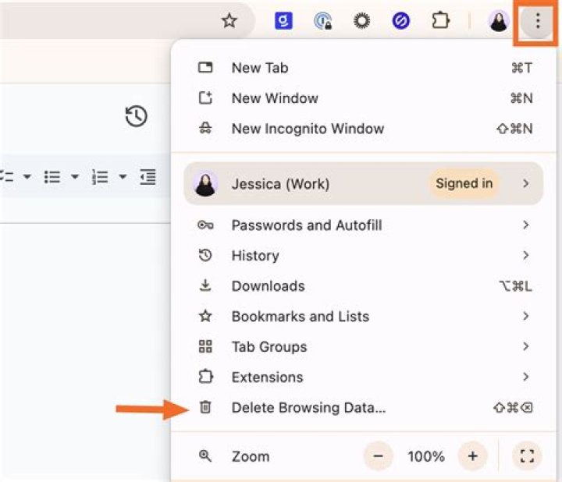Choose Delete Browsing Data menu item

(308, 407)
